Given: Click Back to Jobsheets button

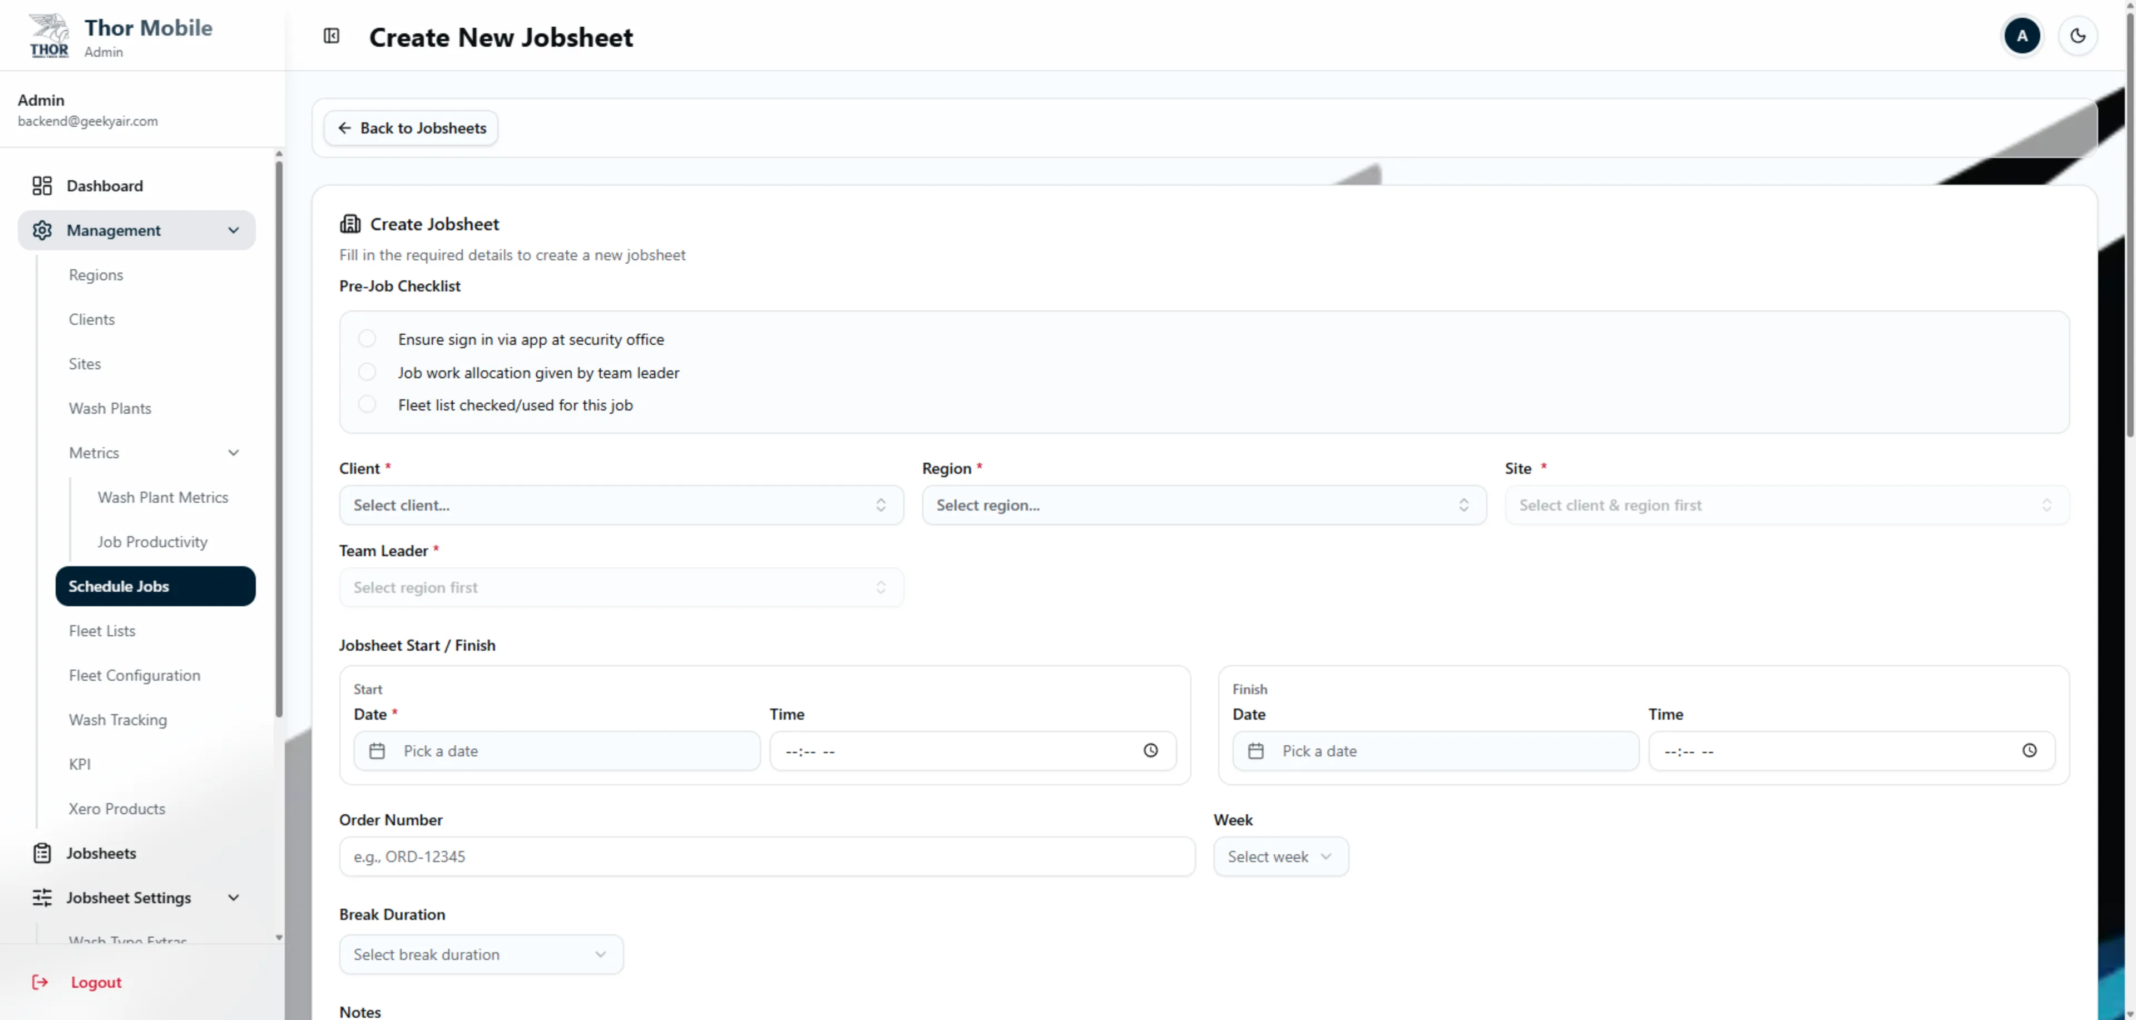Looking at the screenshot, I should [x=411, y=128].
